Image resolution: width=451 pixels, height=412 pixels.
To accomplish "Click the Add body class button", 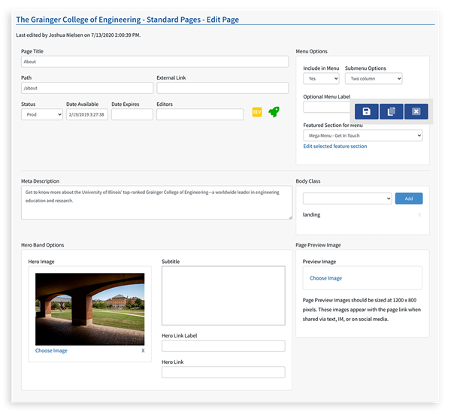I will 409,198.
